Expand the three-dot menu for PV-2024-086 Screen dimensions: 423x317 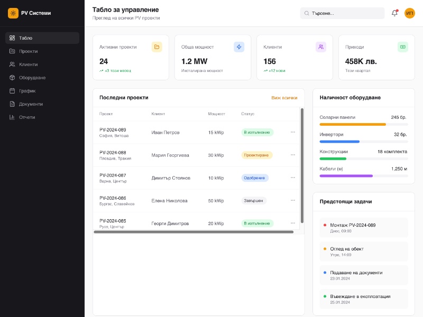pos(293,201)
